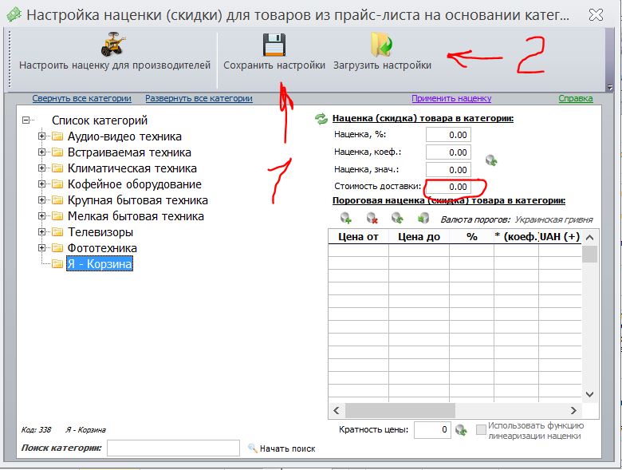The image size is (622, 470).
Task: Click the 'Кратность цены' input field
Action: pyautogui.click(x=432, y=429)
